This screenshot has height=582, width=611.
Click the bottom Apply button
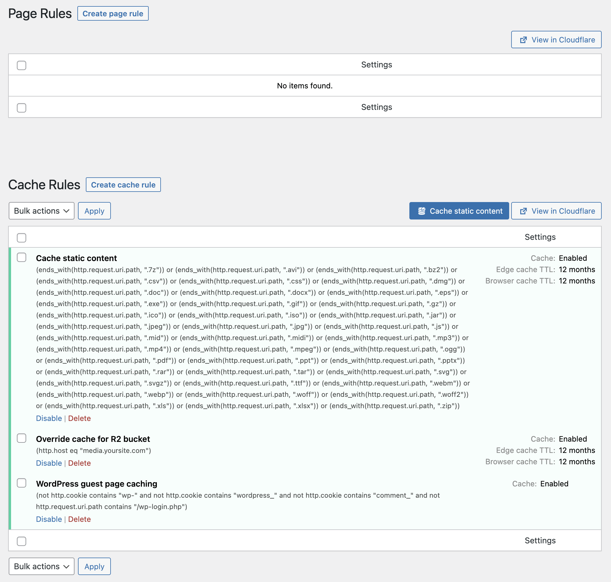click(94, 567)
